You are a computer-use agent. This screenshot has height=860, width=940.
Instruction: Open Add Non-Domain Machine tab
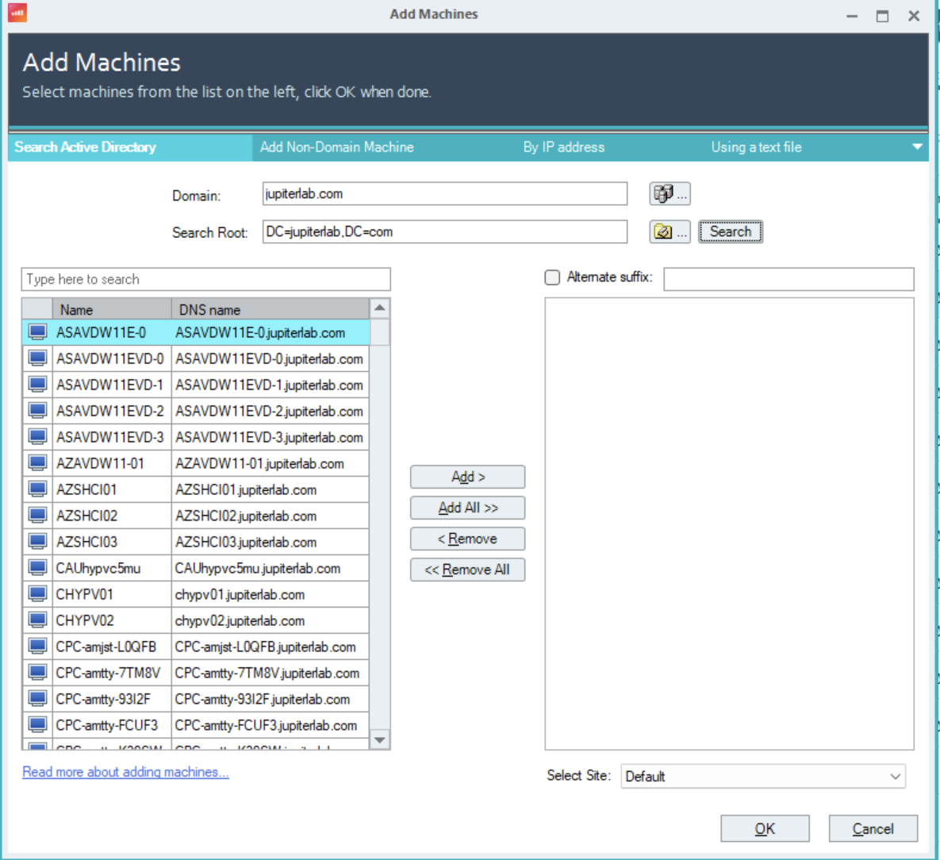pyautogui.click(x=337, y=147)
